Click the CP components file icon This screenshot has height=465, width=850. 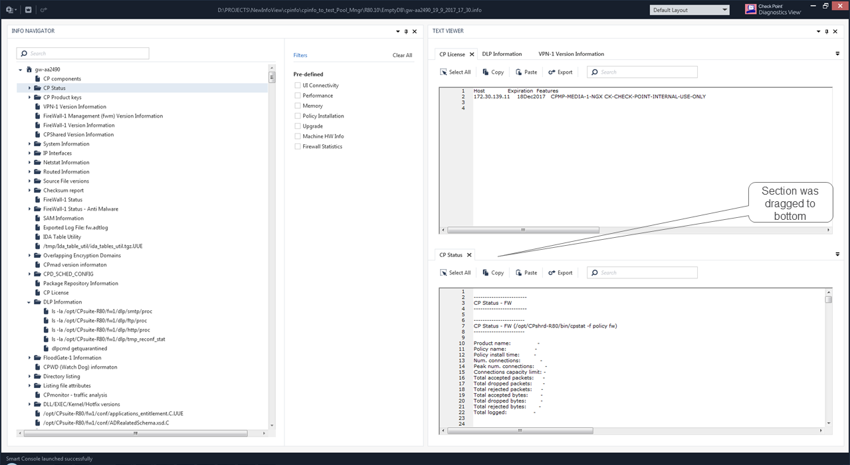click(38, 78)
